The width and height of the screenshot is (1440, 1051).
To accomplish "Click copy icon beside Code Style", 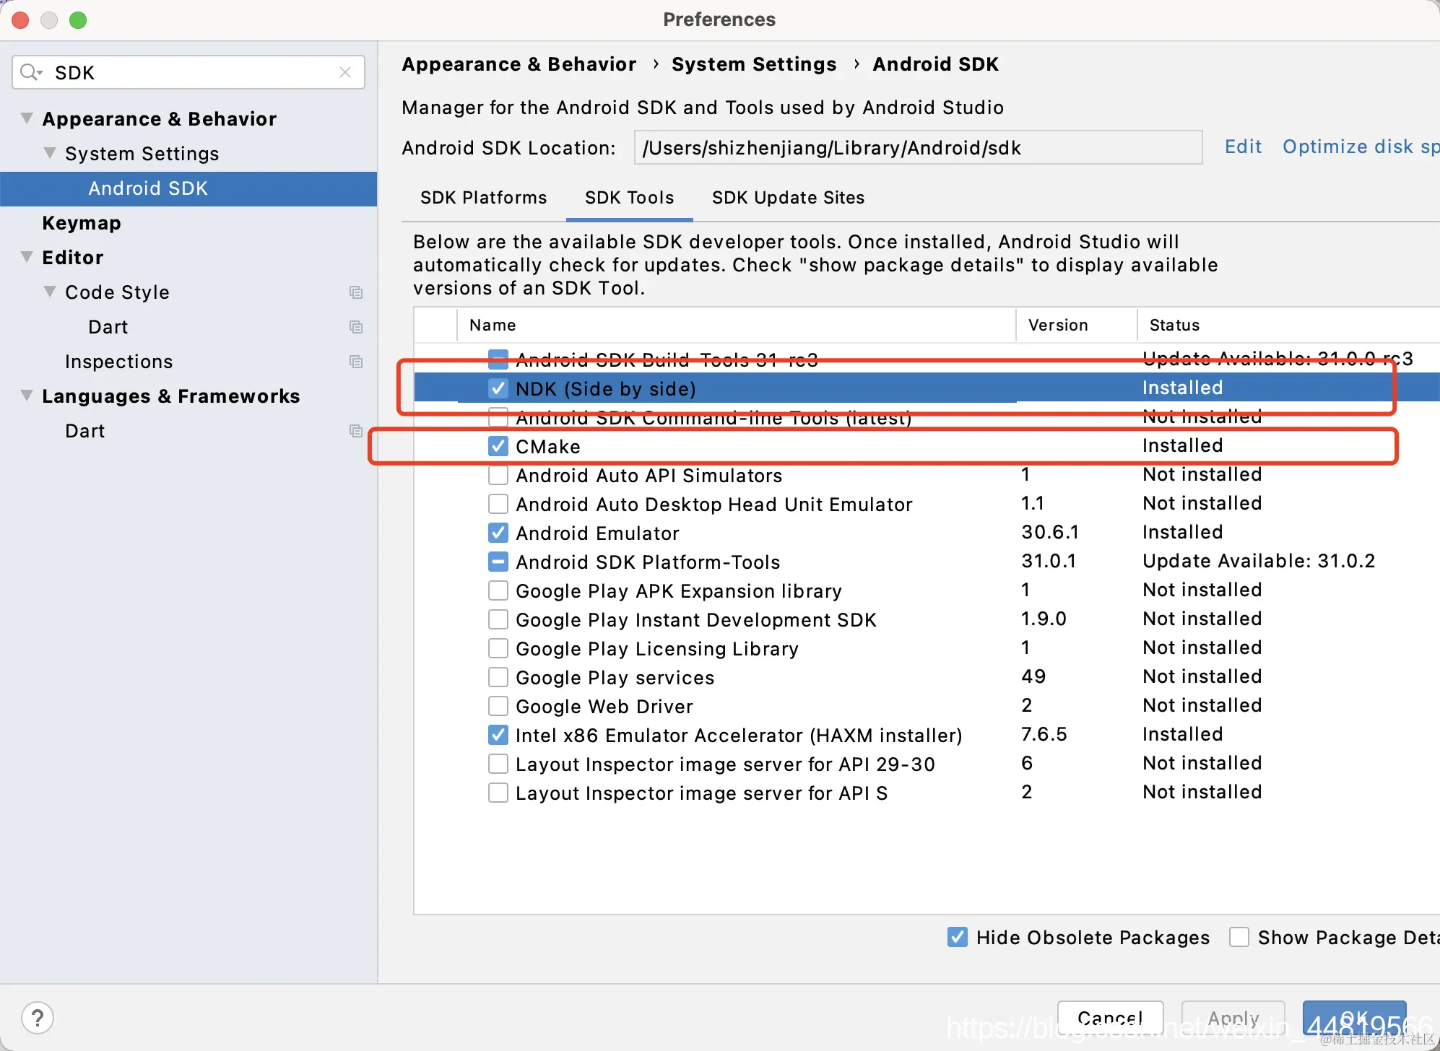I will coord(356,292).
